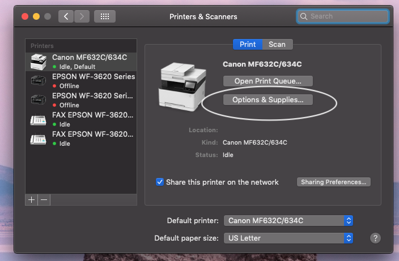399x261 pixels.
Task: Minimize the window with the yellow button
Action: [36, 16]
